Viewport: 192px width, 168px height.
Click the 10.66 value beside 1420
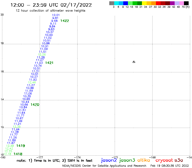pyautogui.click(x=24, y=105)
